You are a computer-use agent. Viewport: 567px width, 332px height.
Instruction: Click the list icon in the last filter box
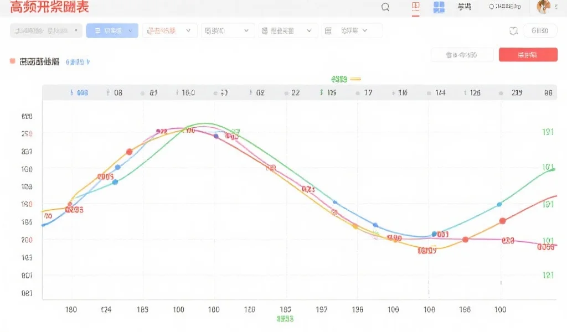(328, 31)
